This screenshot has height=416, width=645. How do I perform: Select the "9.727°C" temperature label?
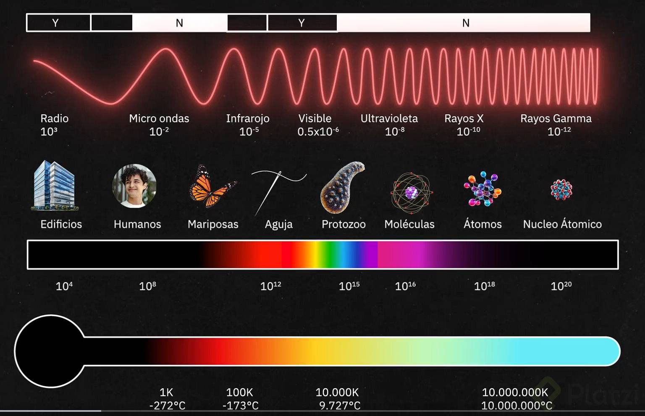(x=340, y=406)
